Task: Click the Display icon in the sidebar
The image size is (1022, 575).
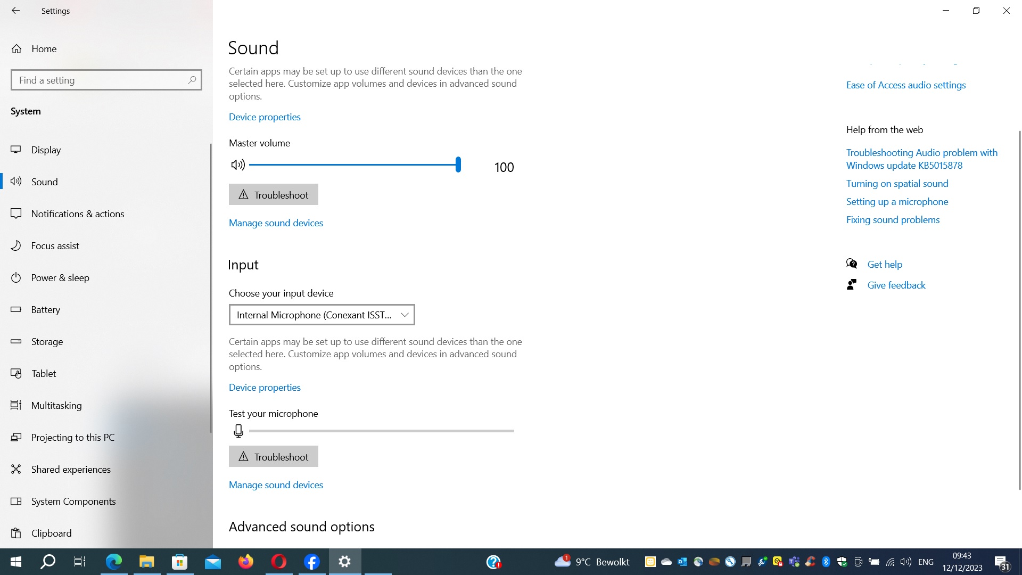Action: click(x=17, y=150)
